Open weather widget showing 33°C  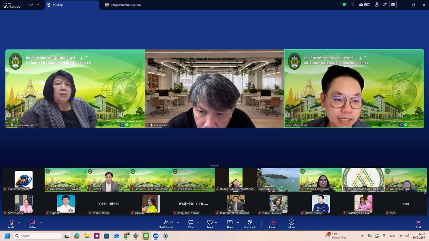[336, 236]
